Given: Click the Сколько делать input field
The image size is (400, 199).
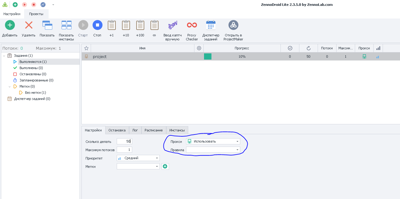Looking at the screenshot, I should coord(124,141).
